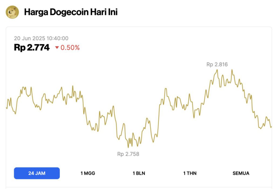Click the chart's lowest point above Rp 2.758

[128, 147]
